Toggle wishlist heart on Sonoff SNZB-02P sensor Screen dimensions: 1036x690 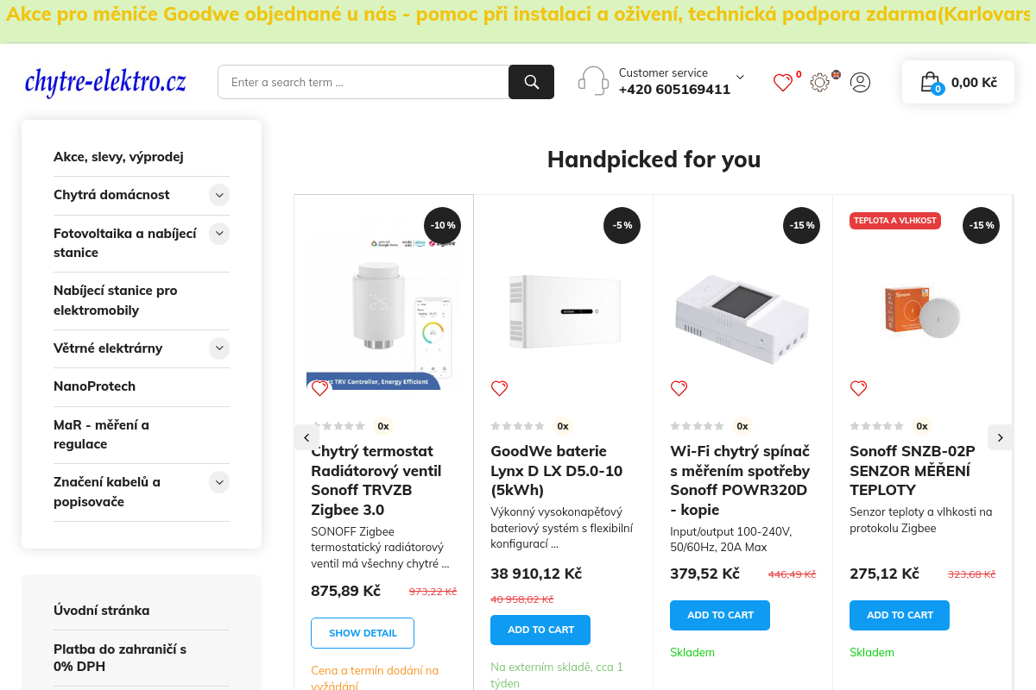pos(858,388)
